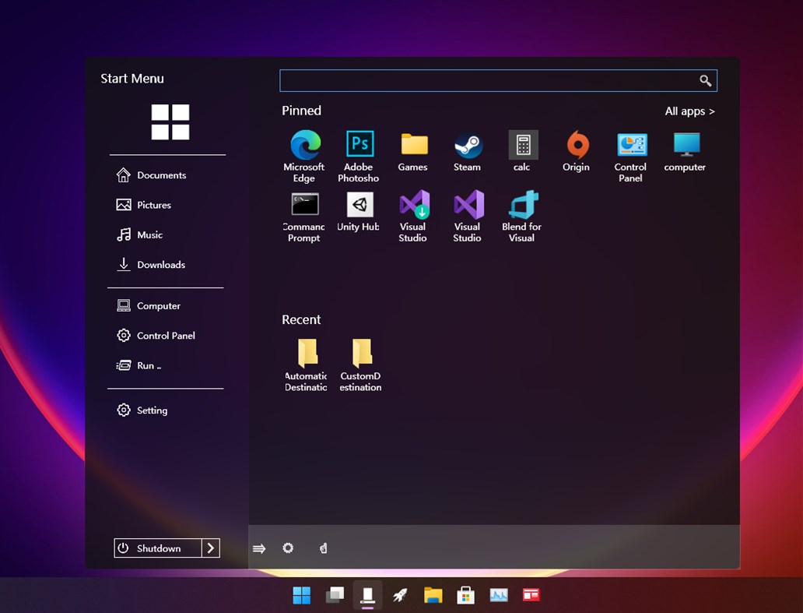Image resolution: width=803 pixels, height=613 pixels.
Task: Open the CustomDestination recent folder
Action: point(360,358)
